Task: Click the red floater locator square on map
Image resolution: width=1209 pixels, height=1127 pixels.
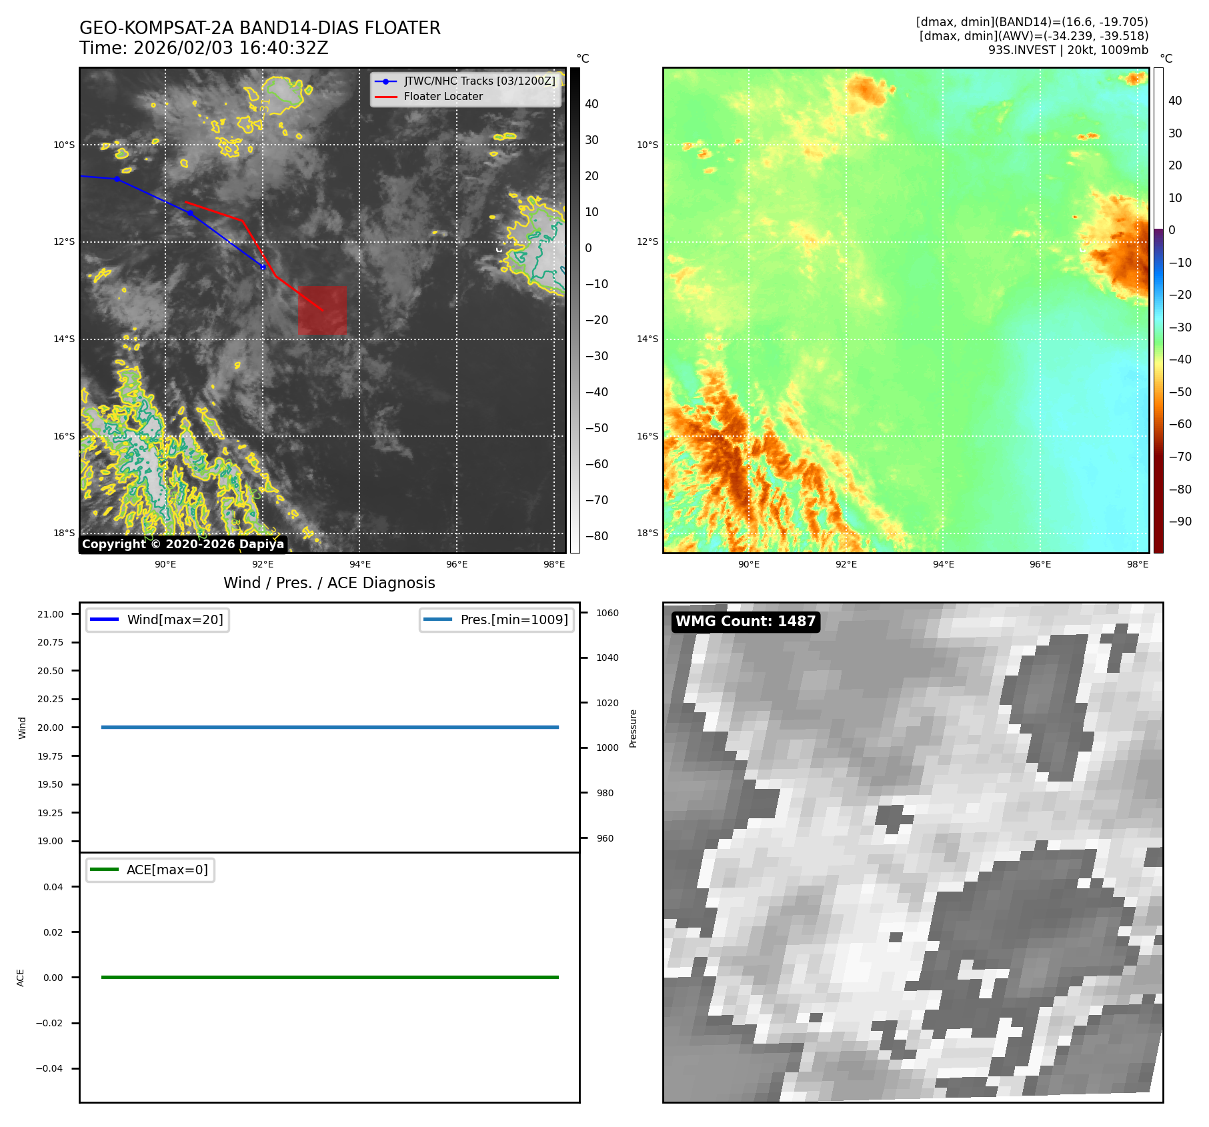Action: [x=322, y=310]
